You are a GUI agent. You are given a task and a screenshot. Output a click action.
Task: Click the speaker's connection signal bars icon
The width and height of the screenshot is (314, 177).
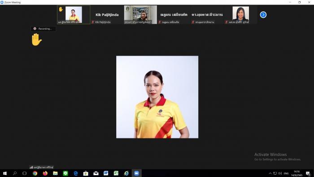[31, 167]
